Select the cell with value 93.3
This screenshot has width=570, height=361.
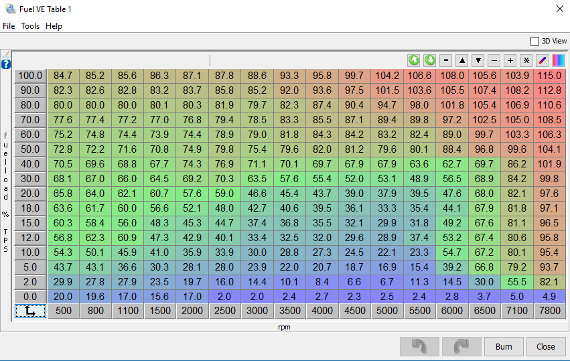click(x=290, y=76)
